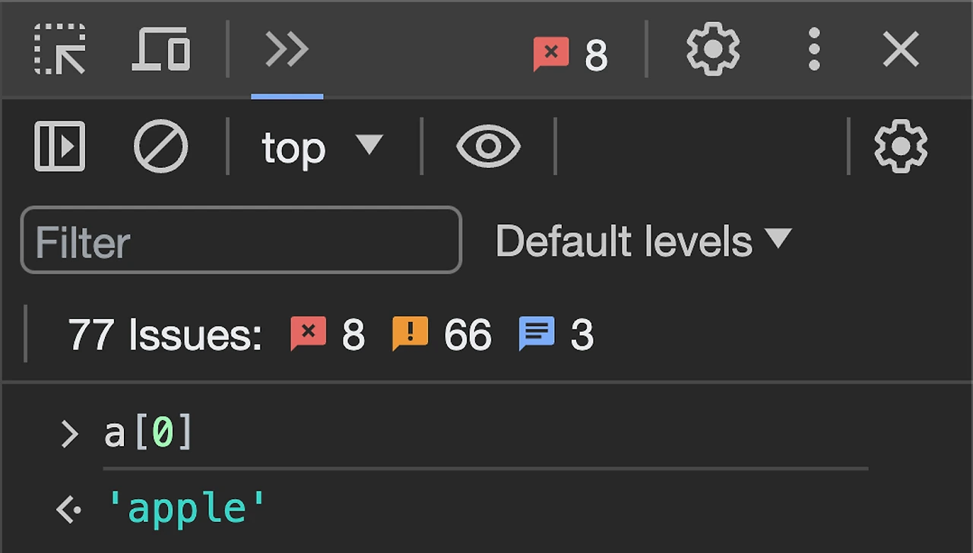973x553 pixels.
Task: Open the three-dot customize DevTools menu
Action: [813, 50]
